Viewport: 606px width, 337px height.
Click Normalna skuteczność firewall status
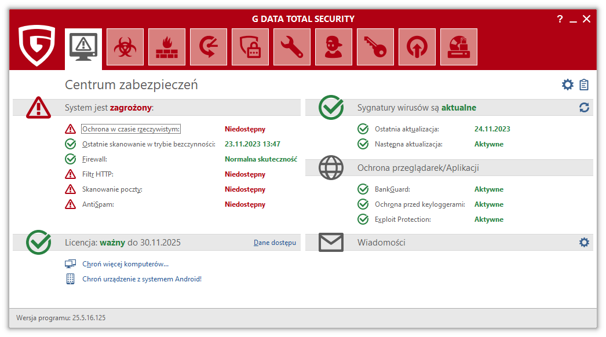tap(261, 159)
